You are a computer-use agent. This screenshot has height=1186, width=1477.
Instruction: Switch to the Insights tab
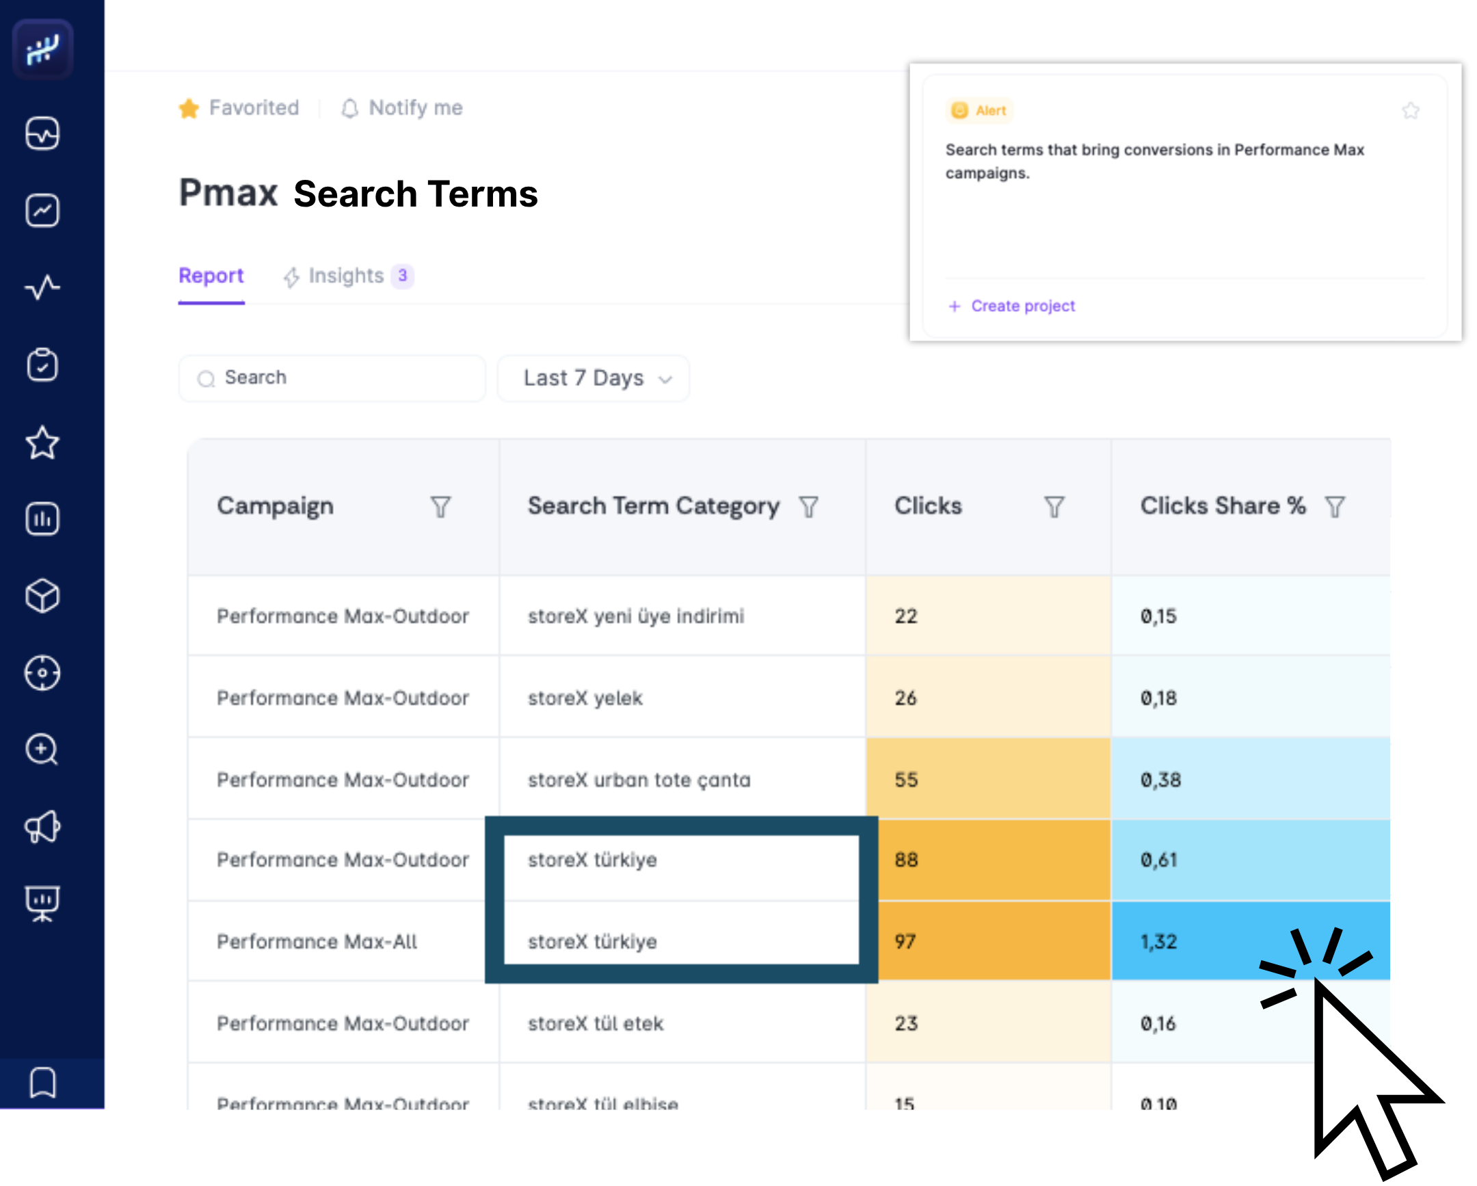pos(347,276)
